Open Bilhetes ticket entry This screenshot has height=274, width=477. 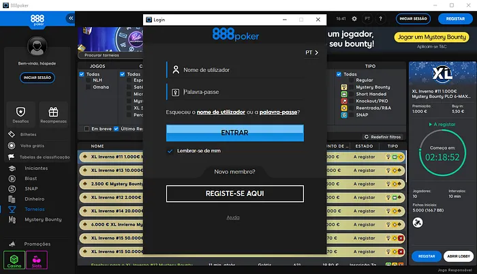pyautogui.click(x=29, y=134)
